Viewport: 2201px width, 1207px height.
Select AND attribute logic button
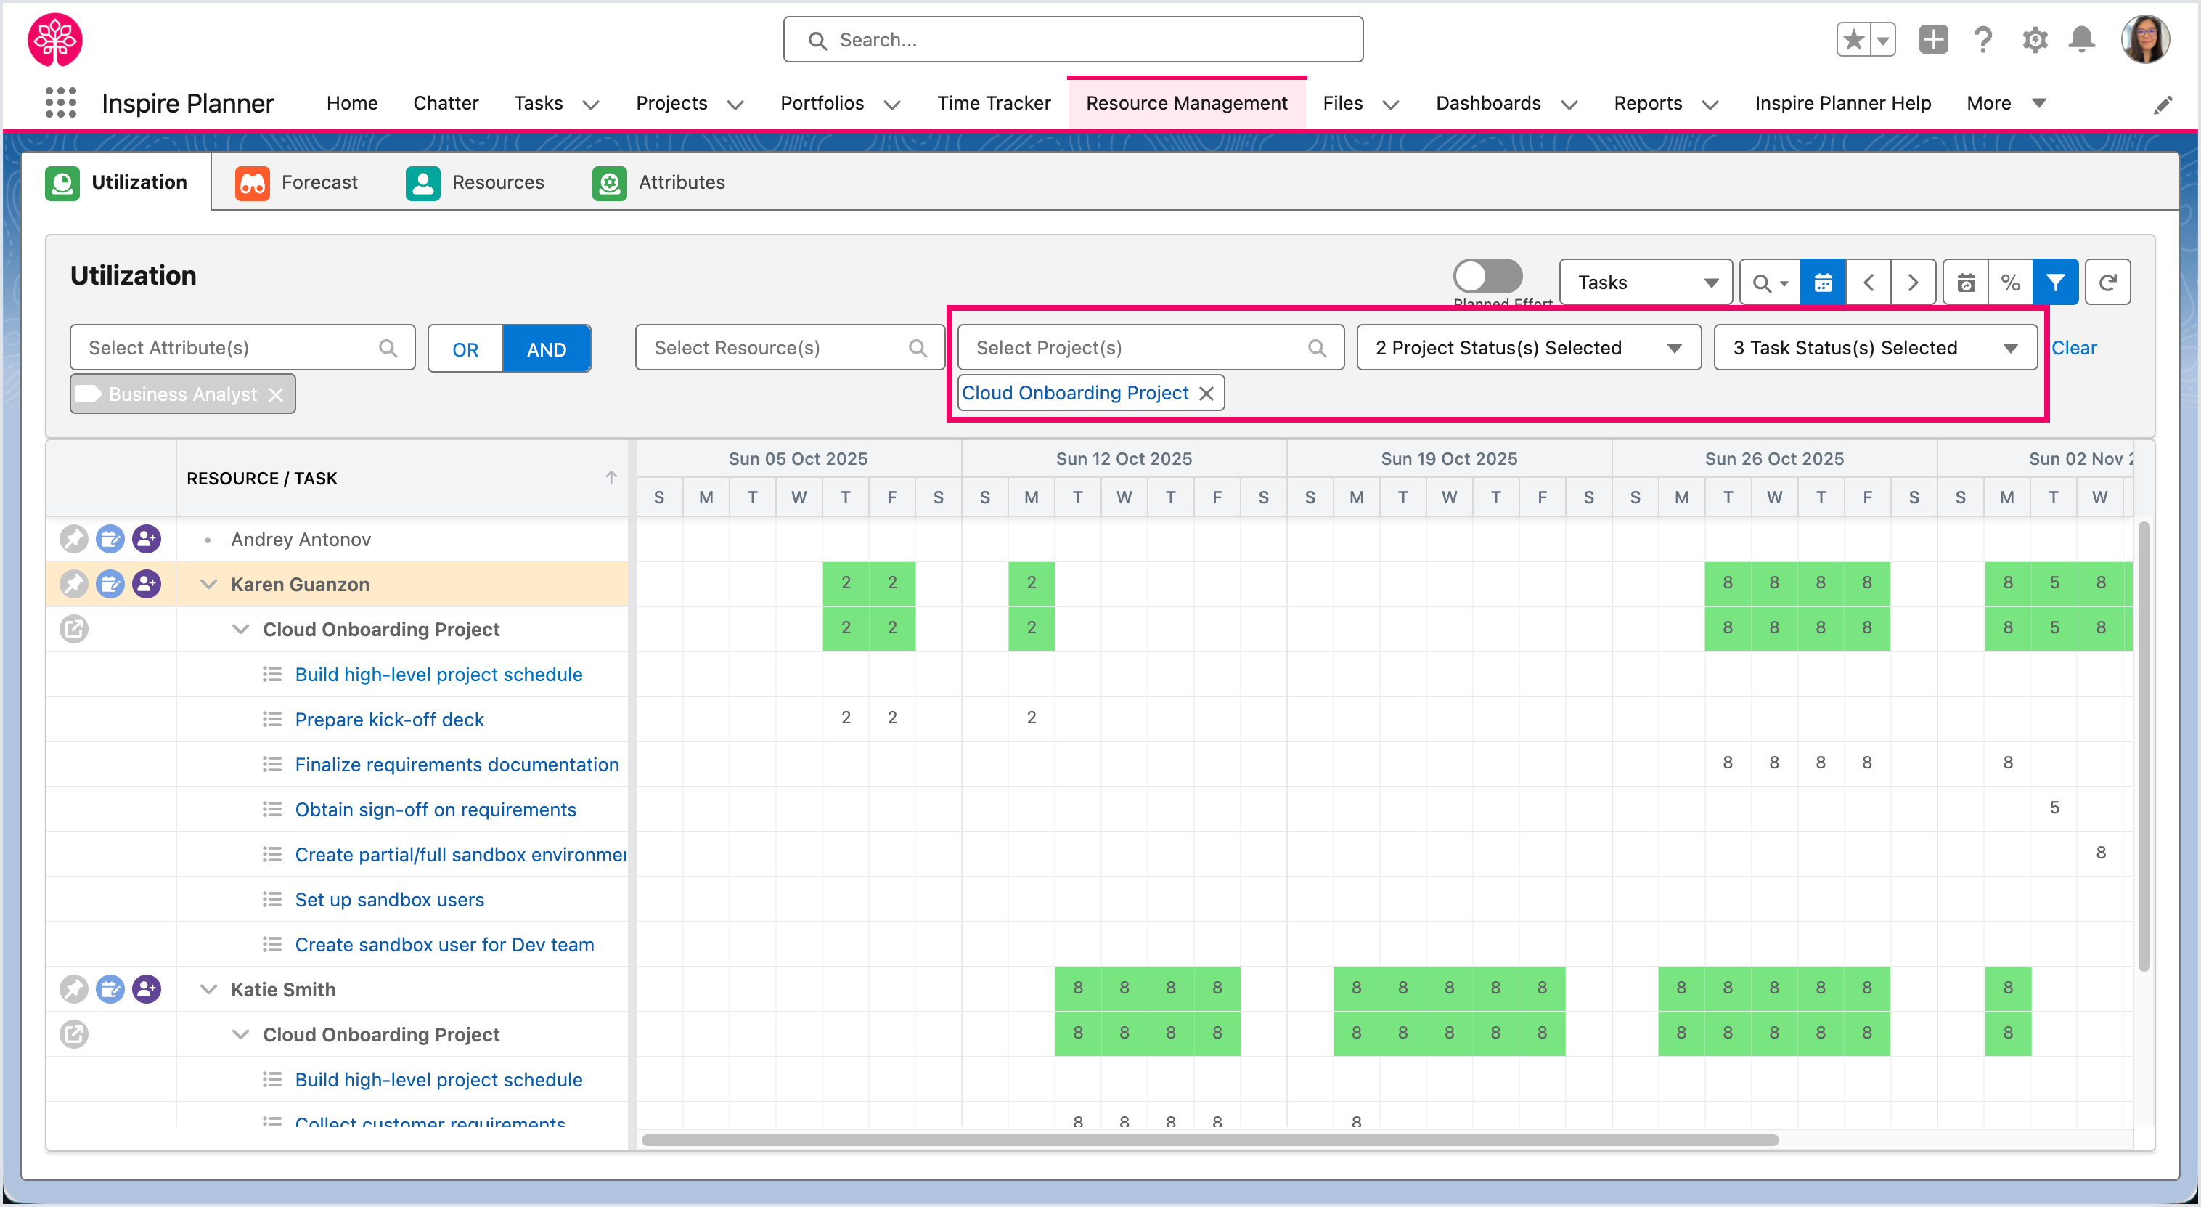point(546,349)
